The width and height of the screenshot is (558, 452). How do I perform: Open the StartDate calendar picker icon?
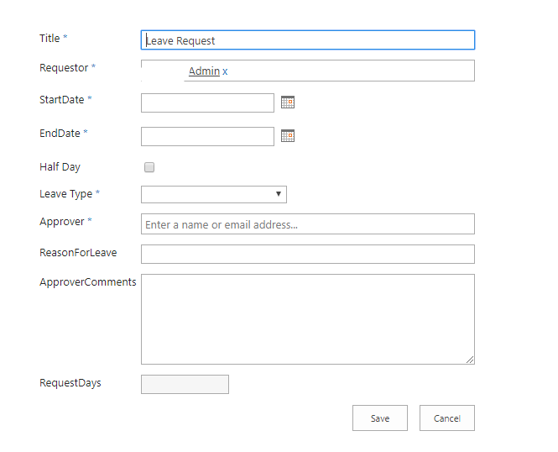(288, 102)
